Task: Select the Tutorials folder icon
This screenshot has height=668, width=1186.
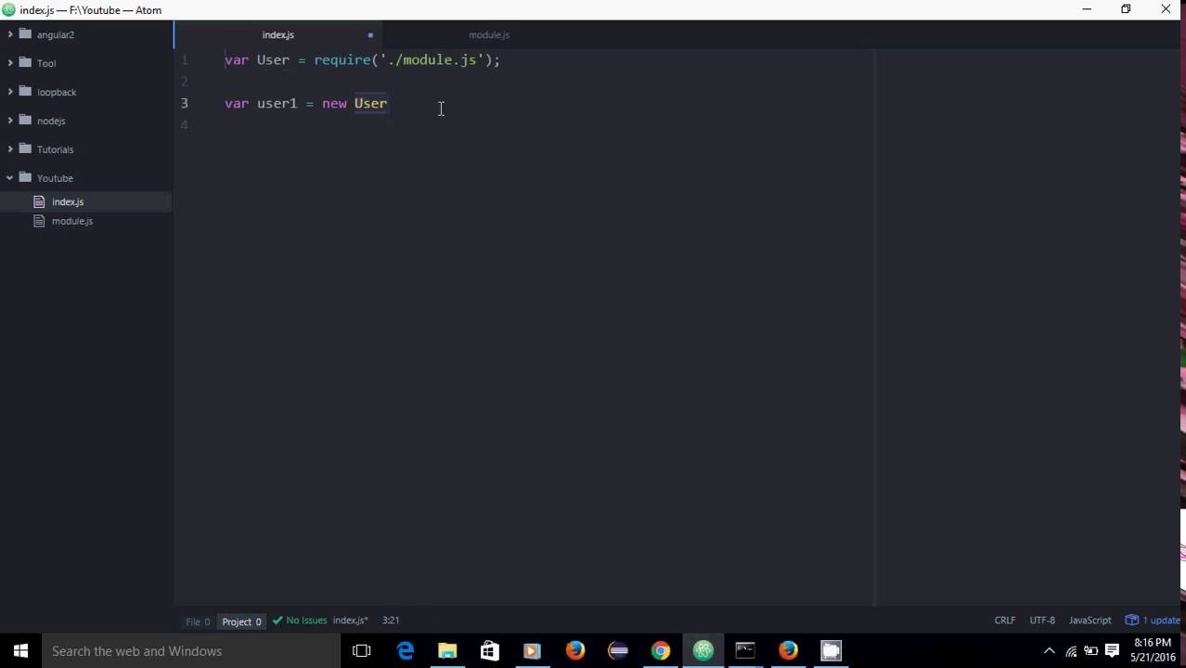Action: point(26,149)
